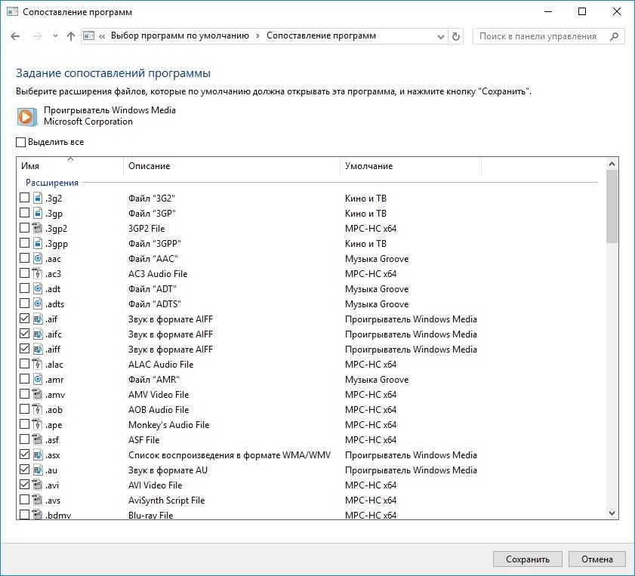Open the address bar history dropdown
635x576 pixels.
point(441,36)
